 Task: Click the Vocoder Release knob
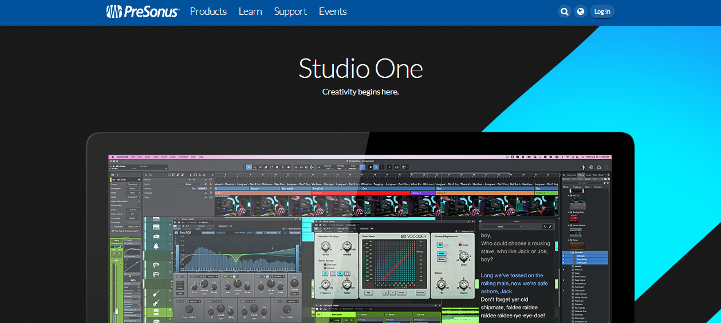click(x=346, y=246)
